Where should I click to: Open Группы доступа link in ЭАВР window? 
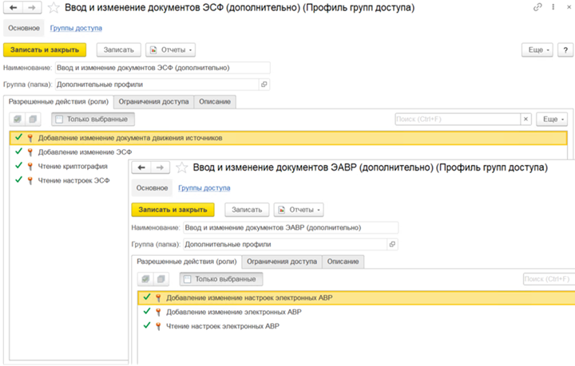coord(204,188)
